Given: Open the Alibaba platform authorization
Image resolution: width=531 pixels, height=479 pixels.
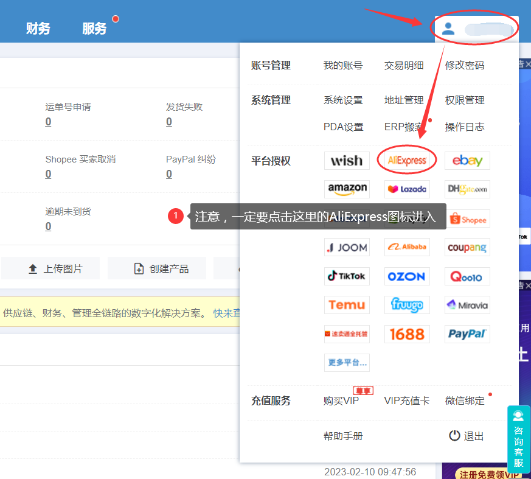Looking at the screenshot, I should pos(407,247).
